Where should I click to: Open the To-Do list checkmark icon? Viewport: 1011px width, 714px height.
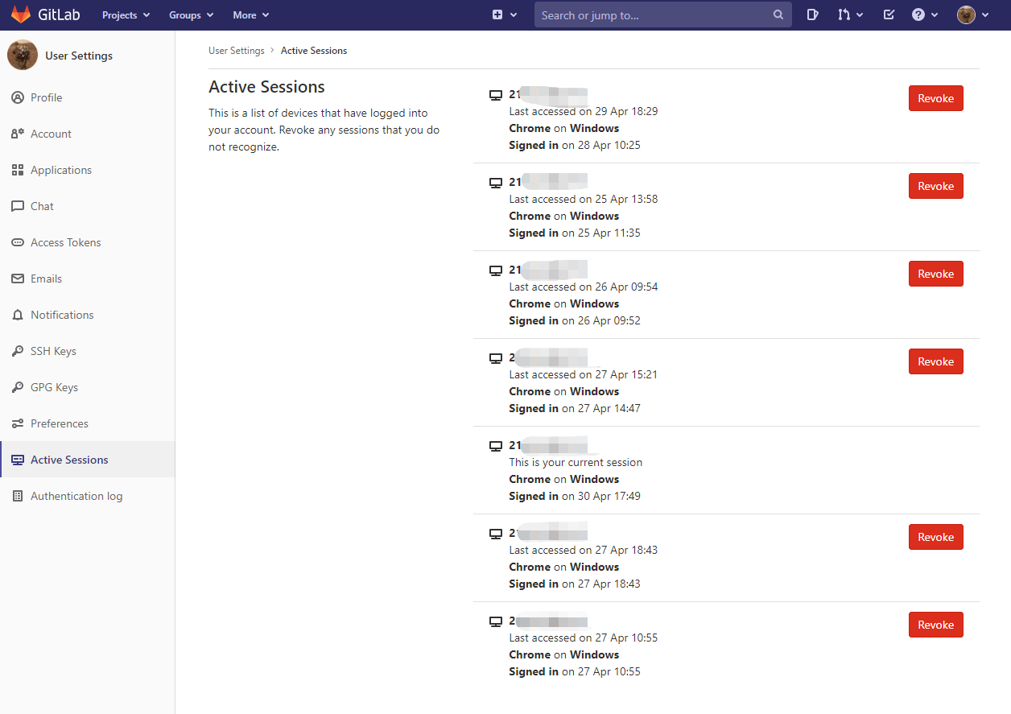coord(889,14)
